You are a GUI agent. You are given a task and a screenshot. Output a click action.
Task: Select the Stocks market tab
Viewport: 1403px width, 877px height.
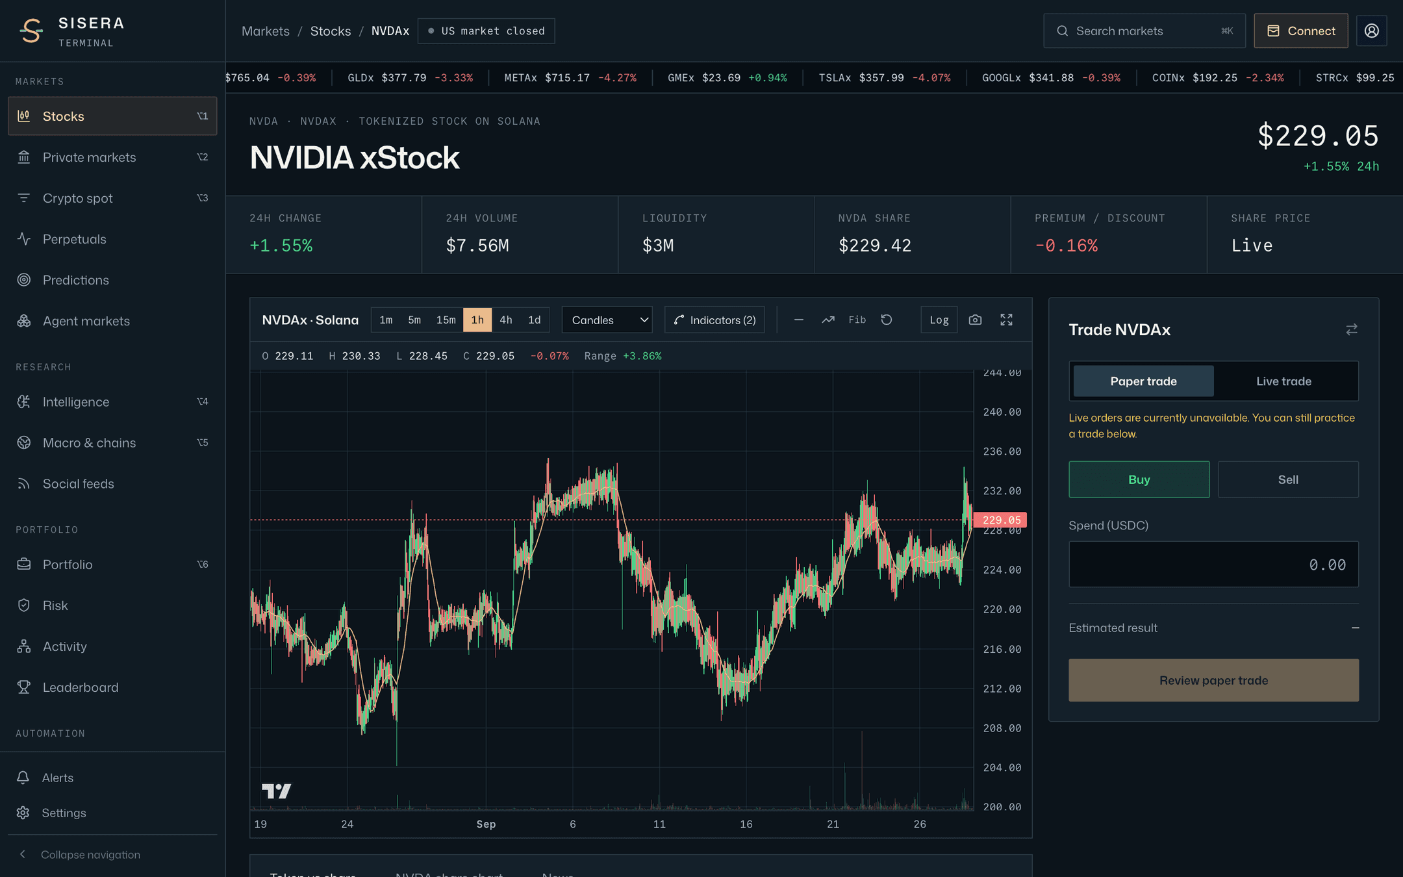(112, 116)
